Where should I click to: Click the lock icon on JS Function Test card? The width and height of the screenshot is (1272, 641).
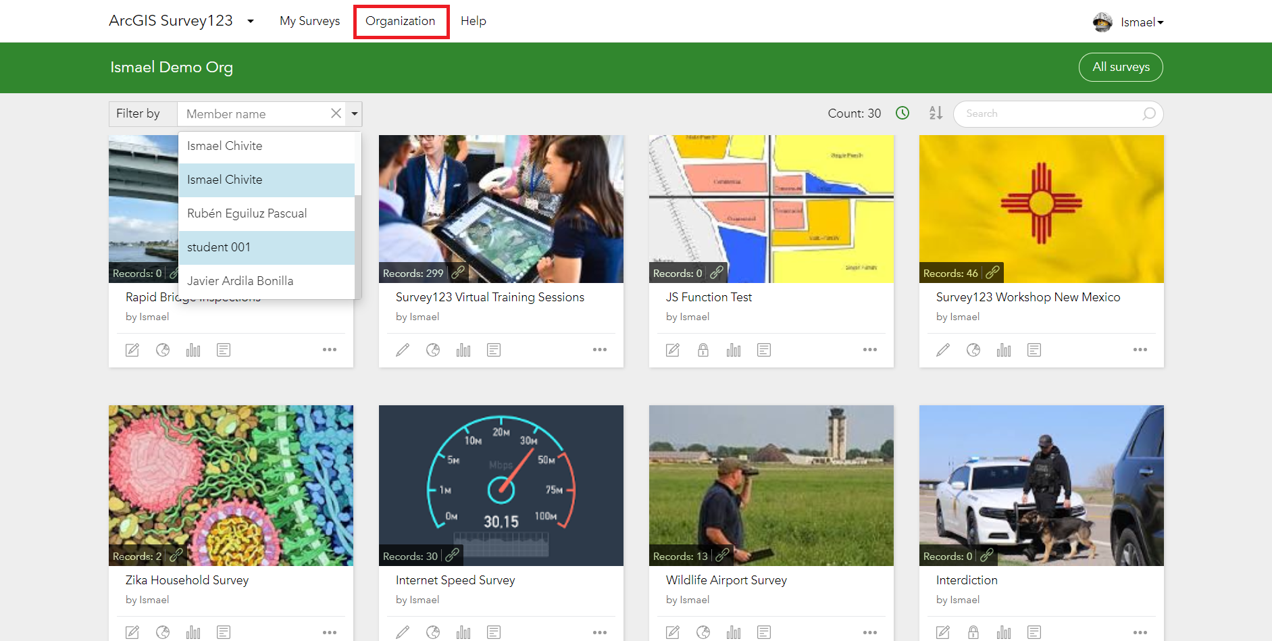(703, 350)
